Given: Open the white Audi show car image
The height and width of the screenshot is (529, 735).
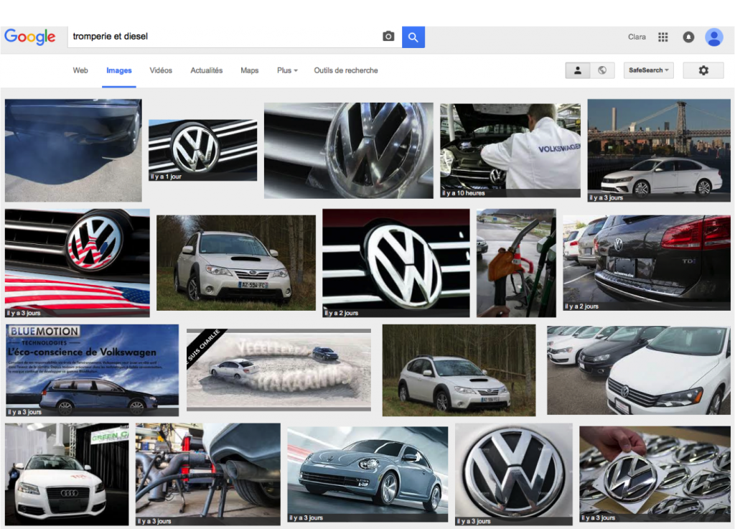Looking at the screenshot, I should 67,474.
